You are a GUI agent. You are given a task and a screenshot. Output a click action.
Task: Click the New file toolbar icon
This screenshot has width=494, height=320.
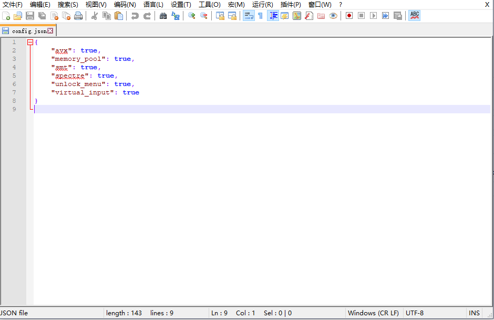pos(6,16)
